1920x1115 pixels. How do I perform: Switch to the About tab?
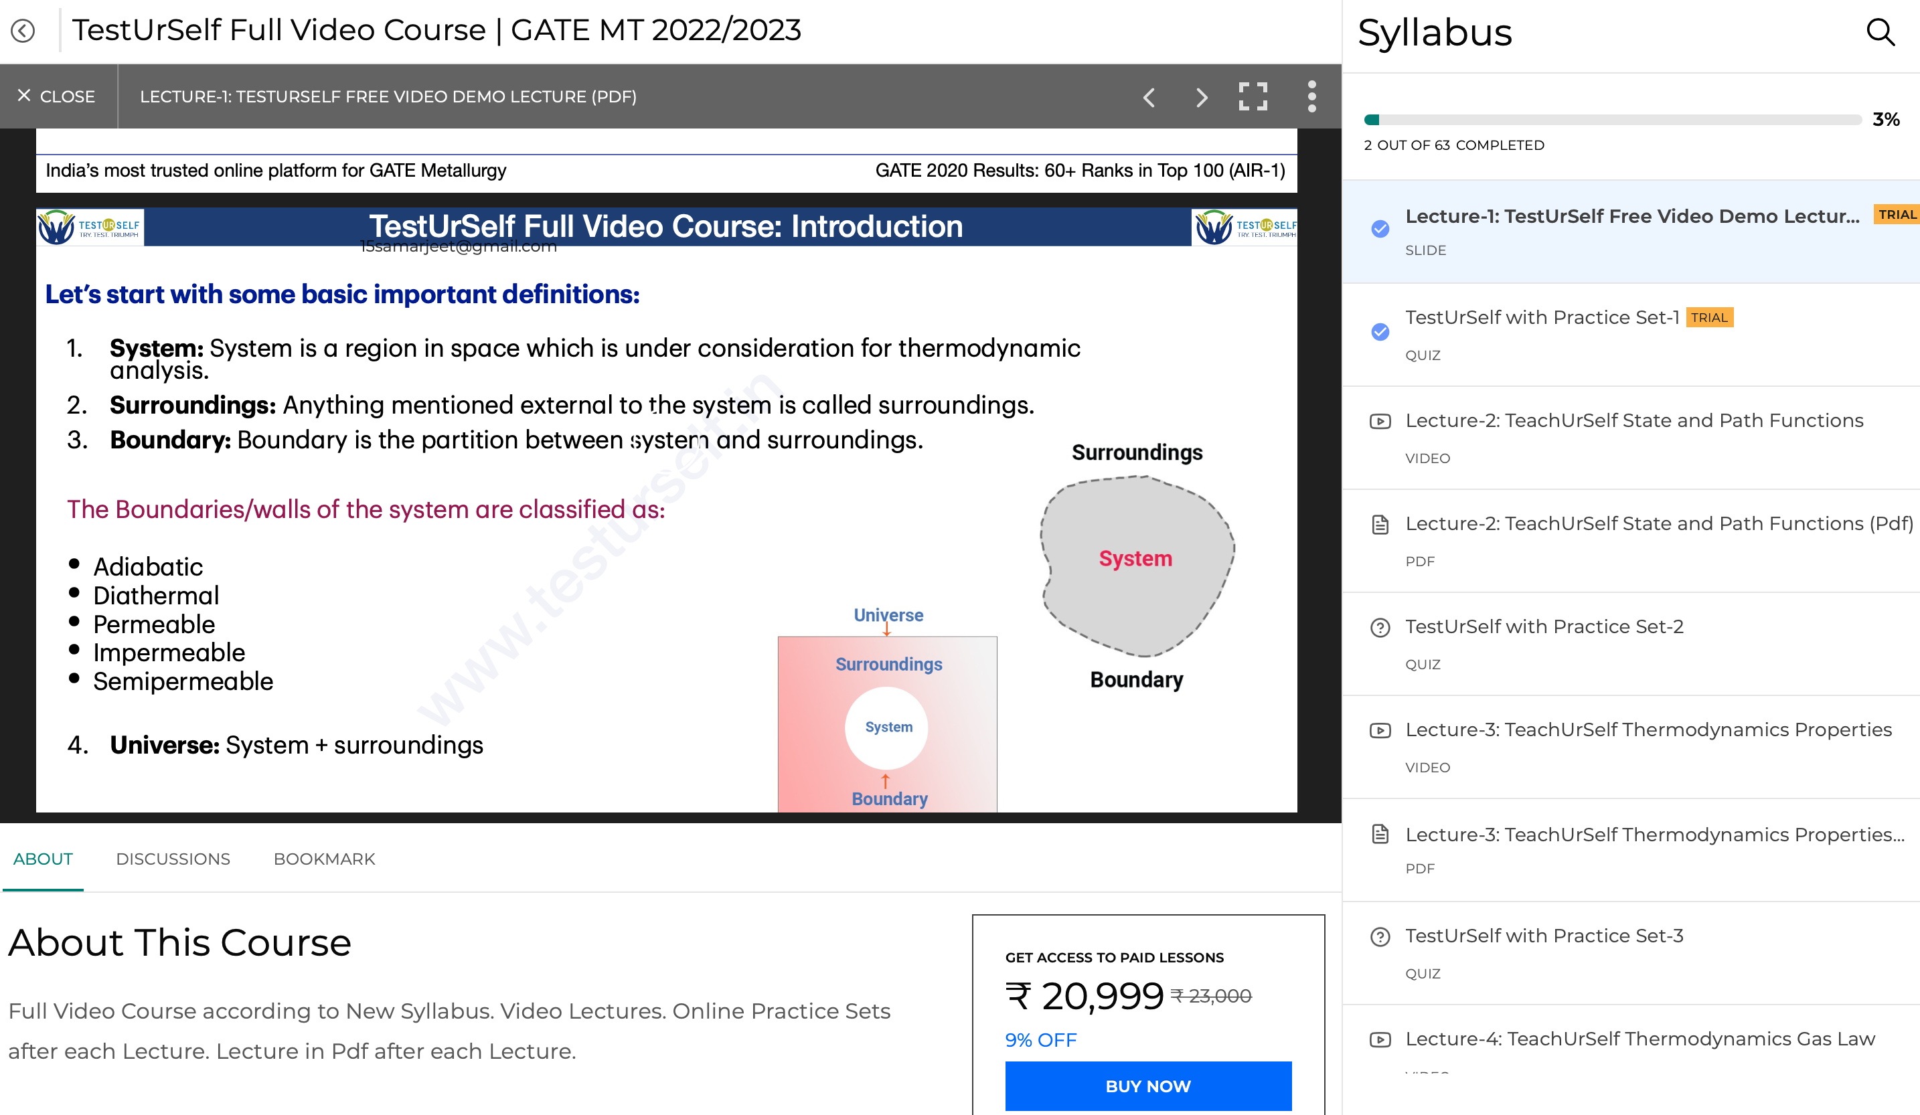[x=43, y=859]
